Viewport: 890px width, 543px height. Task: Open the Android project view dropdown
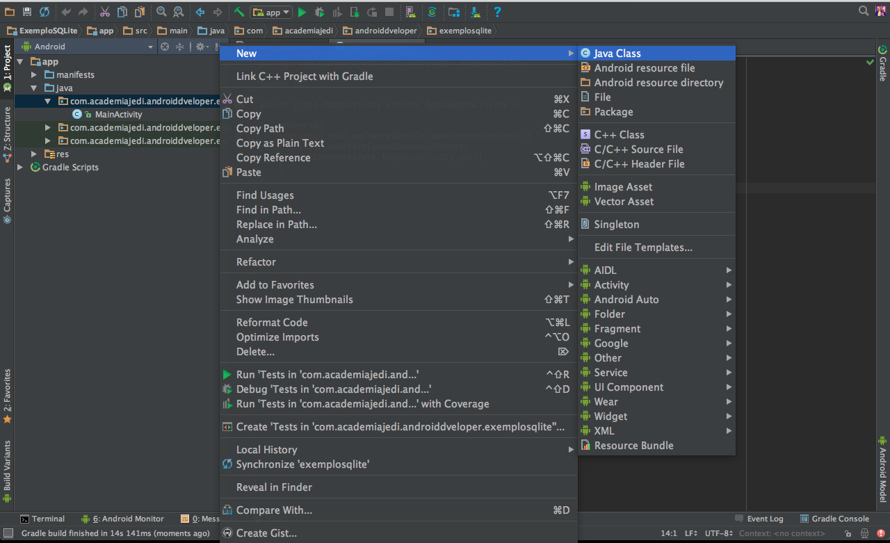pos(87,47)
